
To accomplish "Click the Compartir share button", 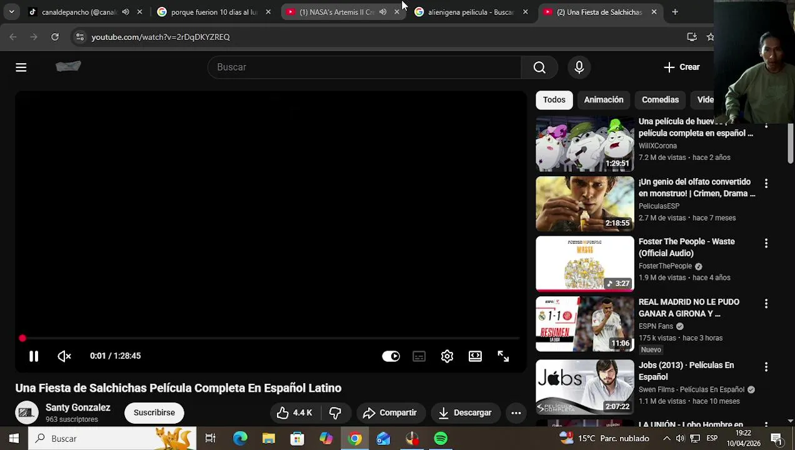I will 389,412.
